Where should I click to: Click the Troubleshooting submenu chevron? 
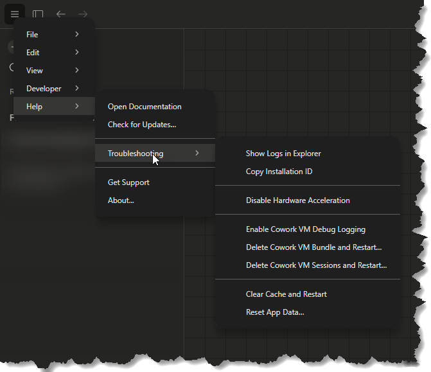point(197,153)
